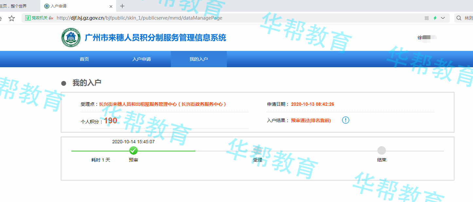This screenshot has width=473, height=202.
Task: Open the user account name 徐
Action: [x=427, y=38]
